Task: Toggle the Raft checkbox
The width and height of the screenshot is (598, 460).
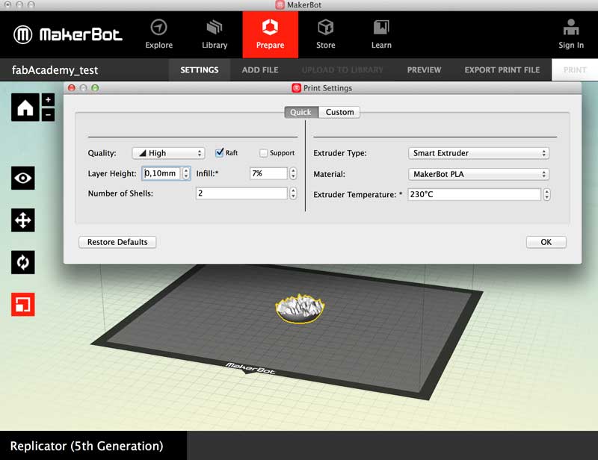Action: coord(219,152)
